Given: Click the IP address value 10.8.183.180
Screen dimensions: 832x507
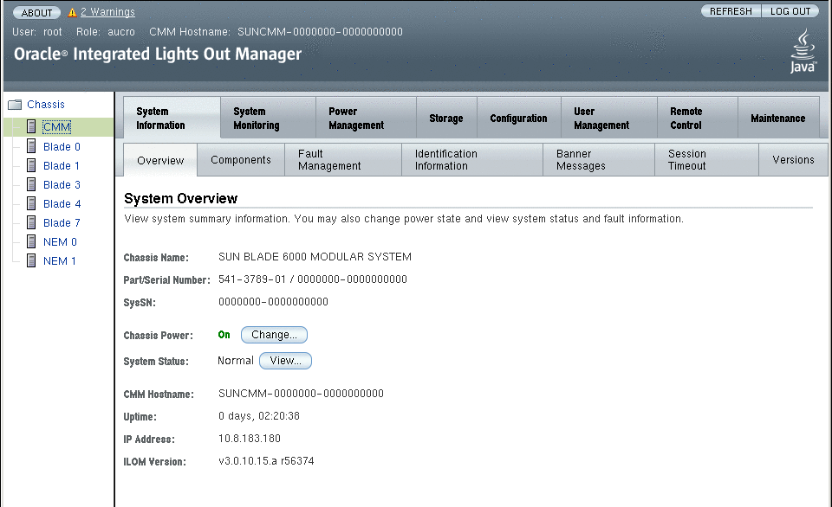Looking at the screenshot, I should point(250,439).
